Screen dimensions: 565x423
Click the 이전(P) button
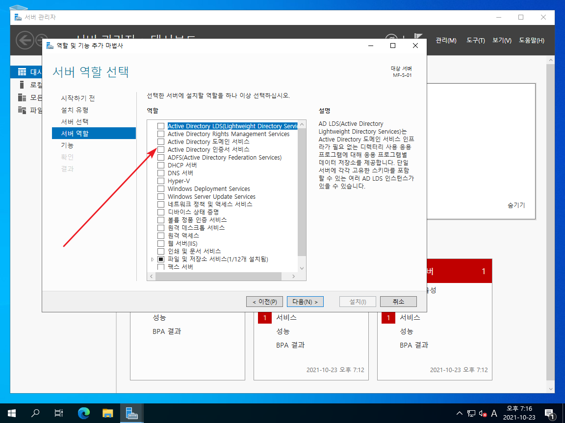tap(264, 302)
